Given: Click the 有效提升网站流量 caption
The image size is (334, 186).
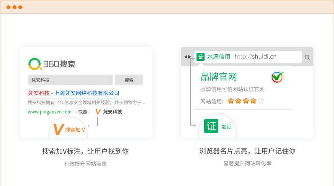Looking at the screenshot, I should (x=85, y=164).
